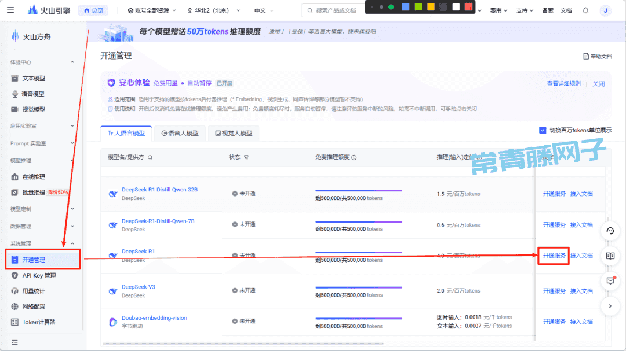Click the DeepSeek-V3 model logo
Image resolution: width=626 pixels, height=351 pixels.
(113, 291)
